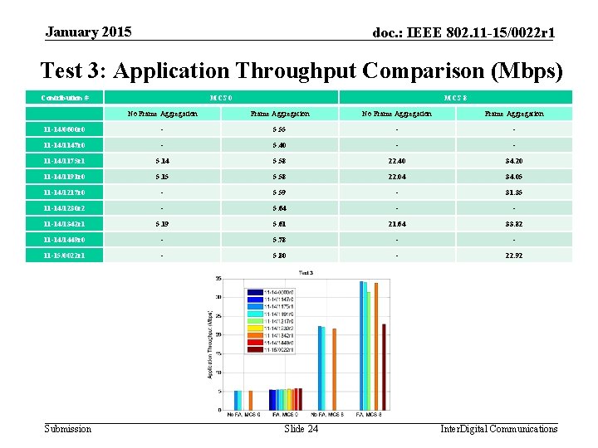Viewport: 598px width, 448px height.
Task: Click the light green bar in FA, MCS 8 group
Action: click(369, 351)
